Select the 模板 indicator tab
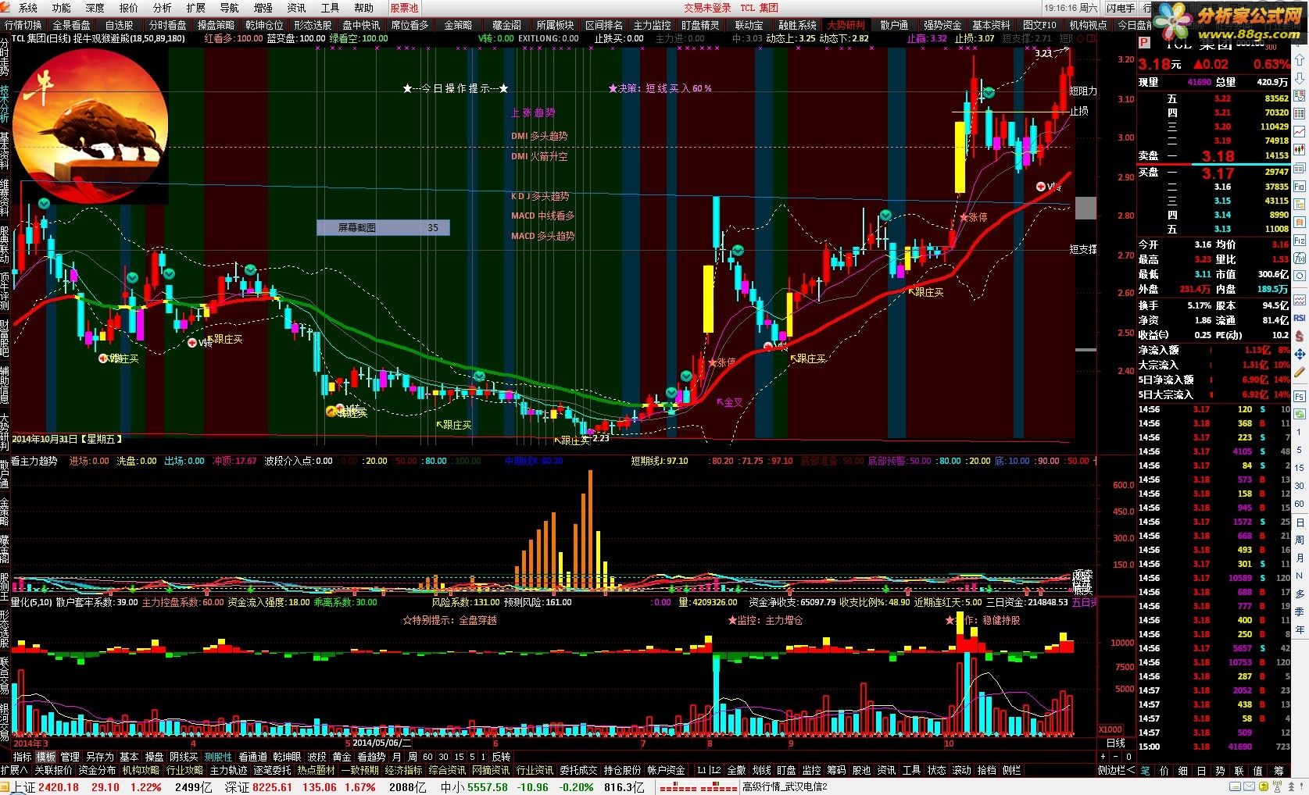Screen dimensions: 1309x795 coord(46,757)
